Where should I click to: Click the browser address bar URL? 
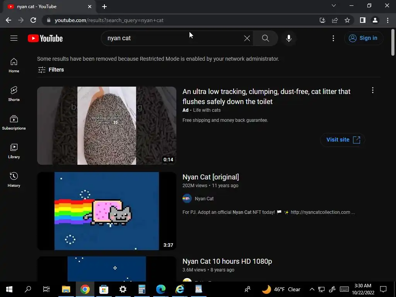click(109, 20)
